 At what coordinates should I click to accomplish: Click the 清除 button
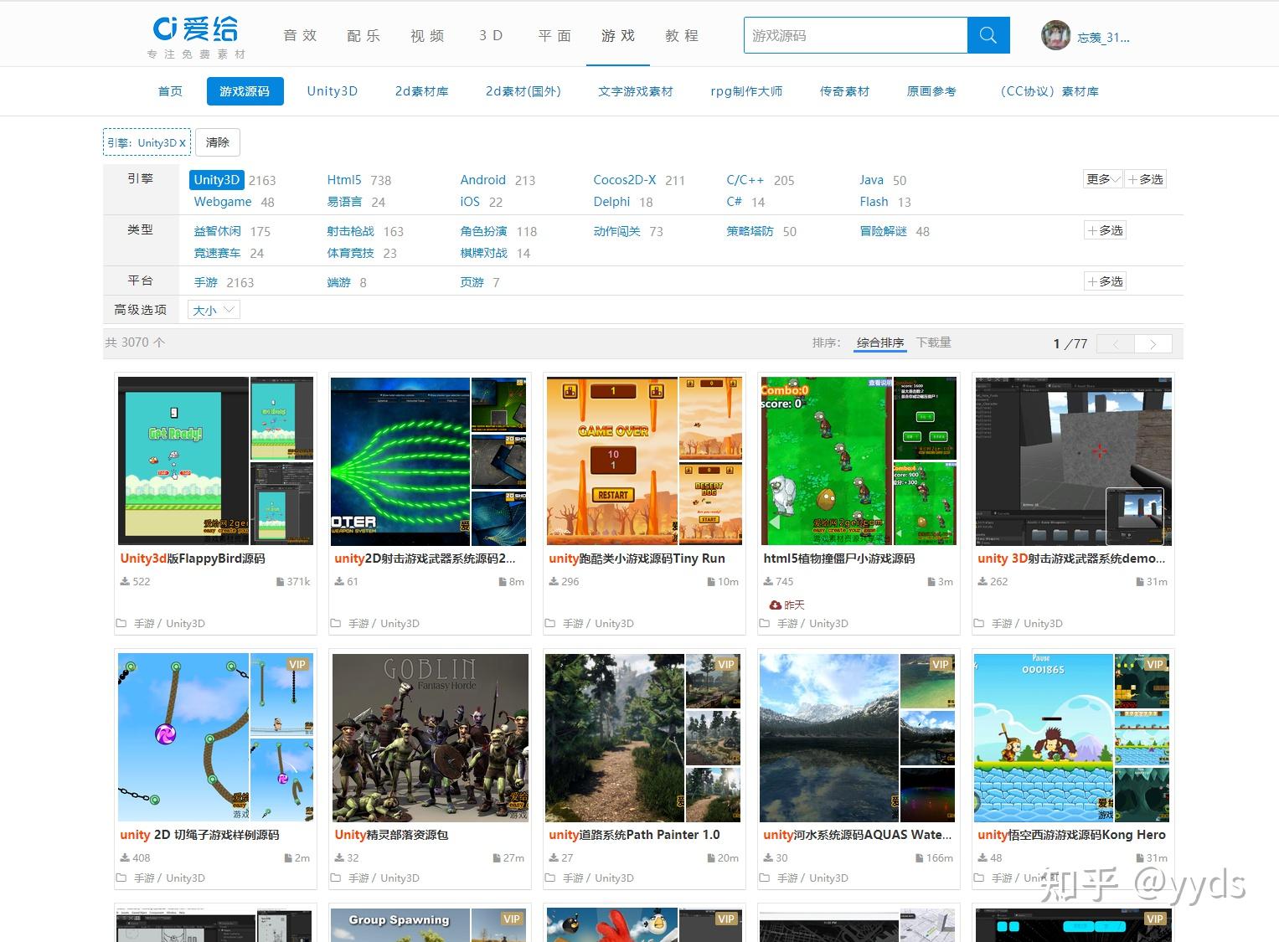pyautogui.click(x=218, y=142)
